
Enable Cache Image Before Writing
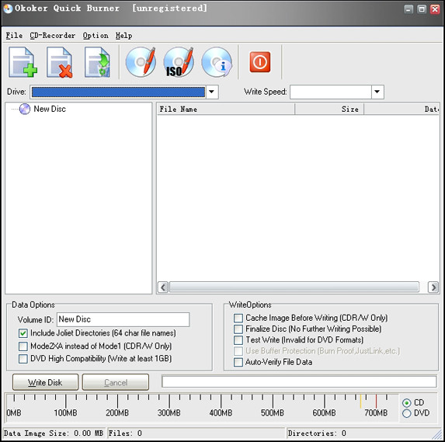point(238,318)
